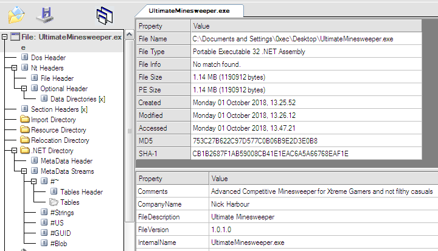Screen dimensions: 438x251
Task: Select the Comments value text
Action: (322, 191)
